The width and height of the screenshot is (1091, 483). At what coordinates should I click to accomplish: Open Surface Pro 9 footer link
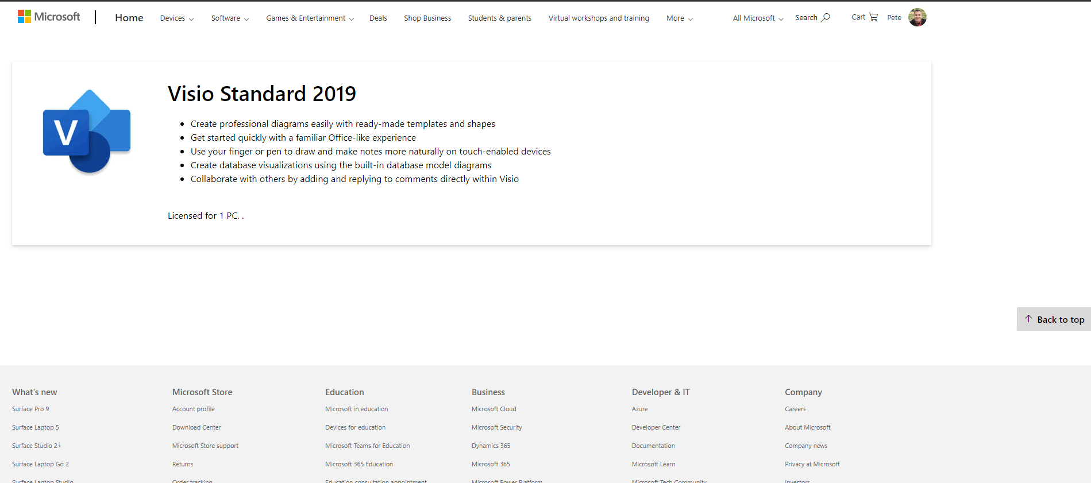(30, 409)
